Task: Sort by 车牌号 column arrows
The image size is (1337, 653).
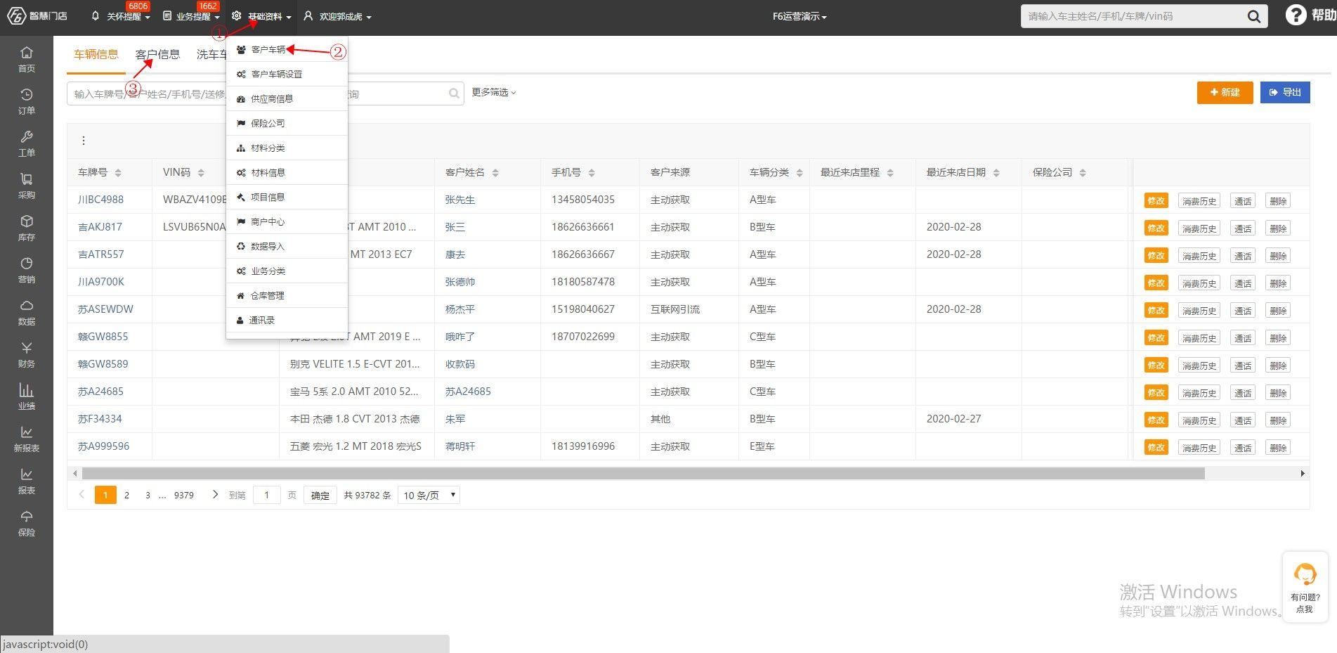Action: pos(118,173)
